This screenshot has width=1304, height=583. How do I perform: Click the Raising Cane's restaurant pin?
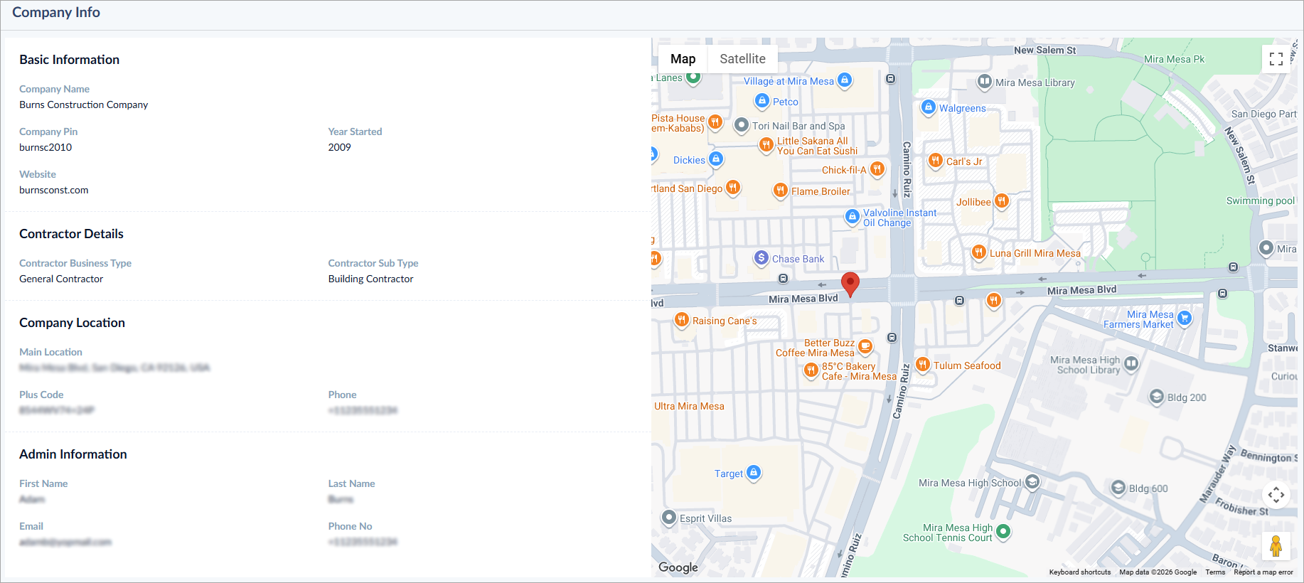pyautogui.click(x=682, y=320)
